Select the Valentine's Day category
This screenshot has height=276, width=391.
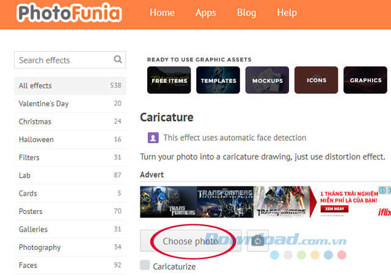44,104
